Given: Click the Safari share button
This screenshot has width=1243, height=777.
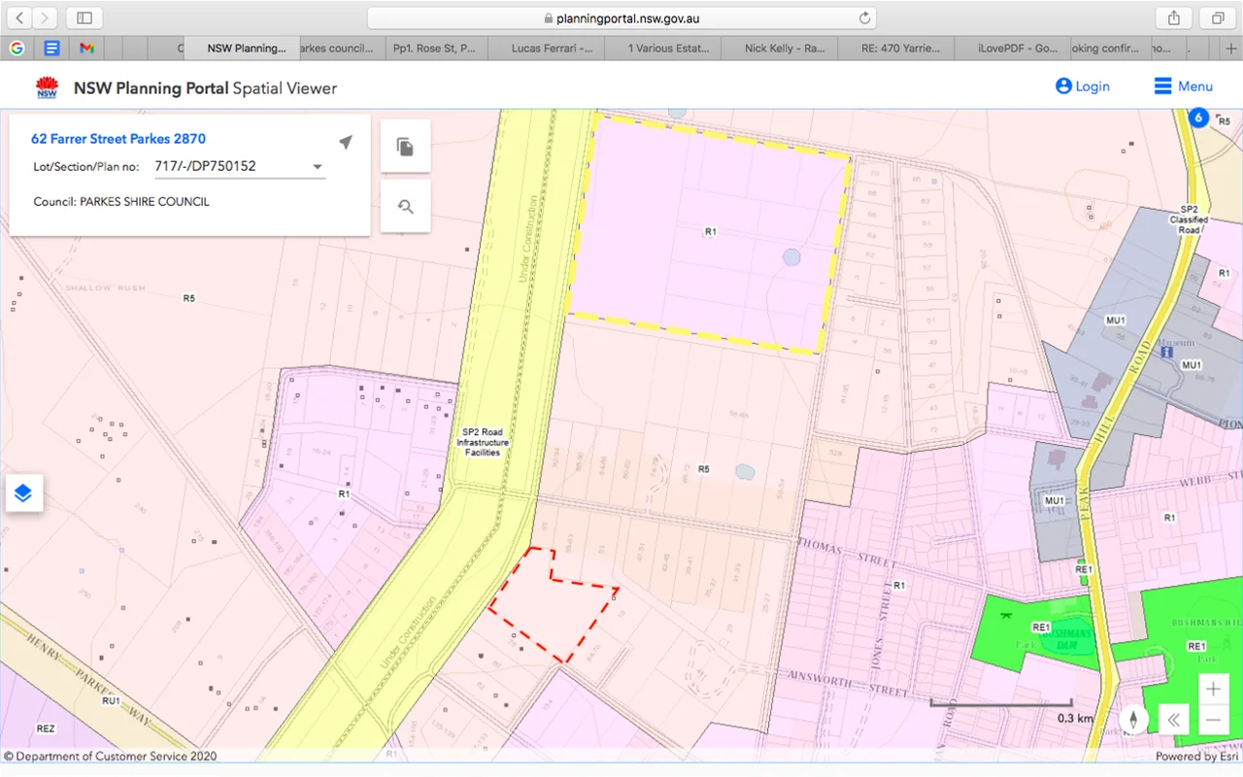Looking at the screenshot, I should point(1173,17).
